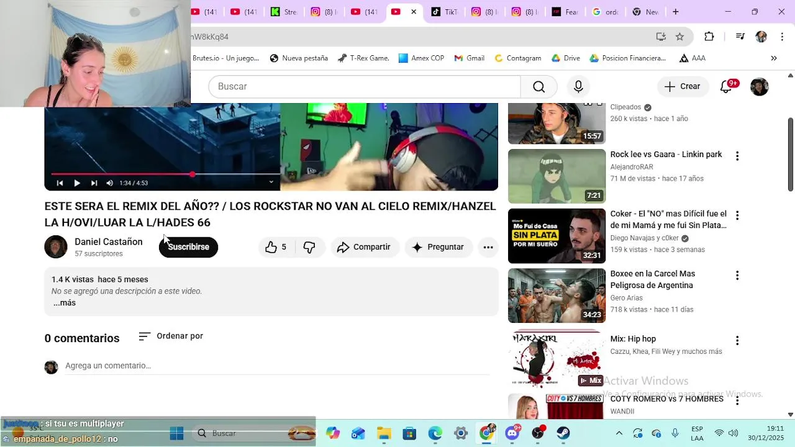This screenshot has height=447, width=795.
Task: Open Discord from the taskbar
Action: [512, 433]
